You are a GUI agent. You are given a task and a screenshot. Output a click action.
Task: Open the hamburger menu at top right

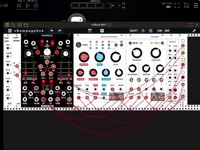(196, 5)
